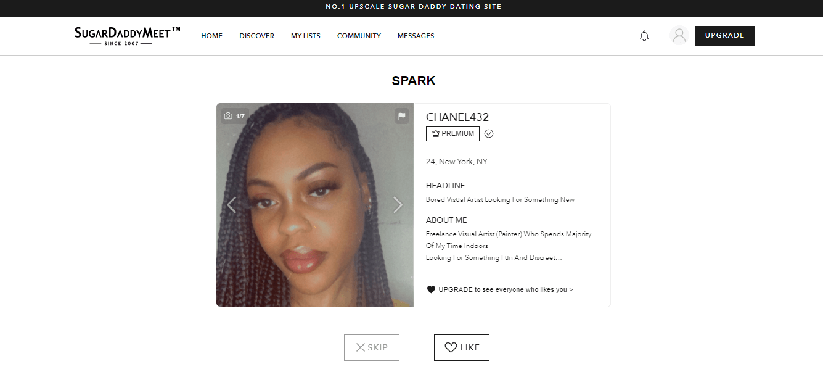This screenshot has width=823, height=377.
Task: Open the user profile avatar
Action: pos(679,36)
